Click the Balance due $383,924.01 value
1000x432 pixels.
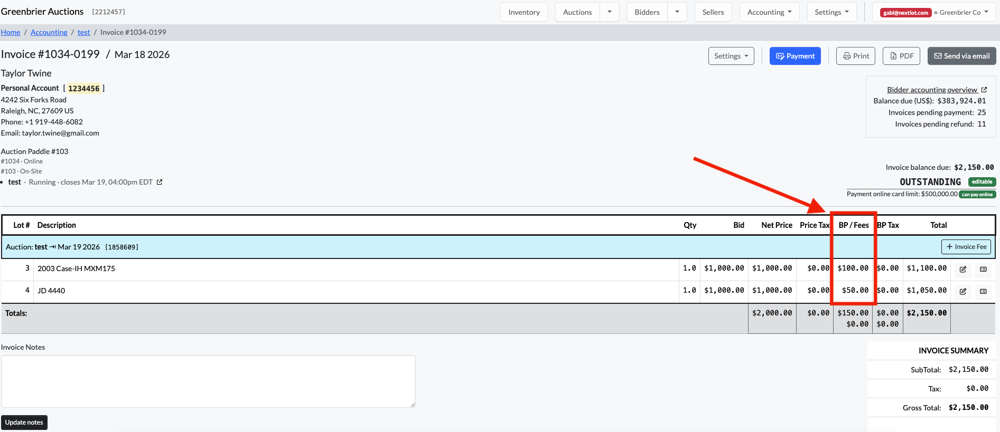pos(962,101)
